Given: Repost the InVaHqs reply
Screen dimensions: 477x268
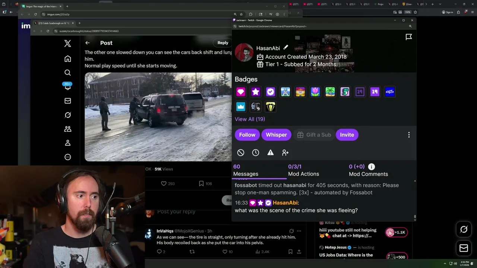Looking at the screenshot, I should coord(192,252).
